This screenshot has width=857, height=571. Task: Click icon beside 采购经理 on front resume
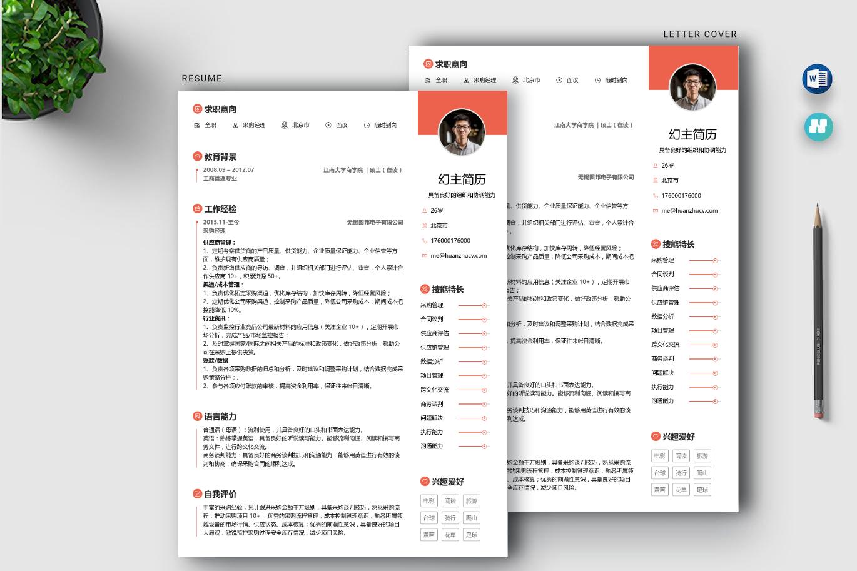(235, 125)
